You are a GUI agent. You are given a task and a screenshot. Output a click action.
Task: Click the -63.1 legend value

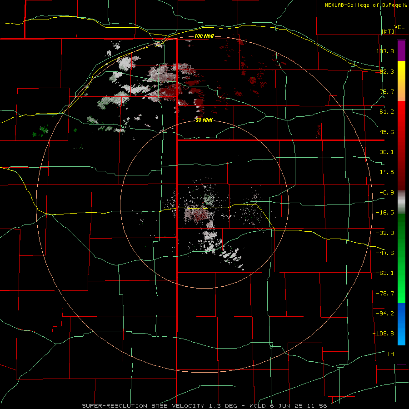[x=385, y=273]
